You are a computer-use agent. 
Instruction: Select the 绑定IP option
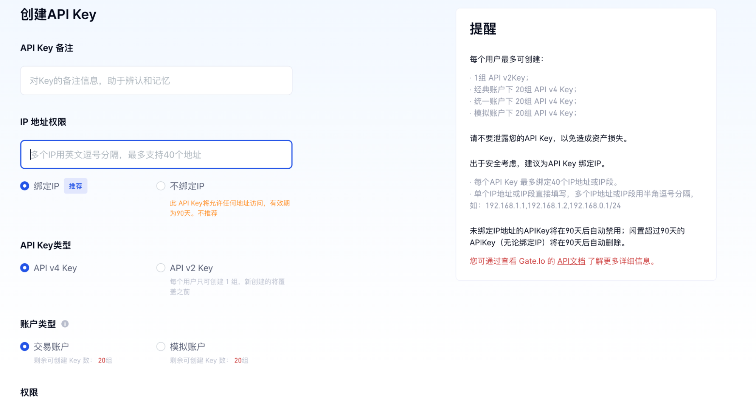pyautogui.click(x=25, y=186)
